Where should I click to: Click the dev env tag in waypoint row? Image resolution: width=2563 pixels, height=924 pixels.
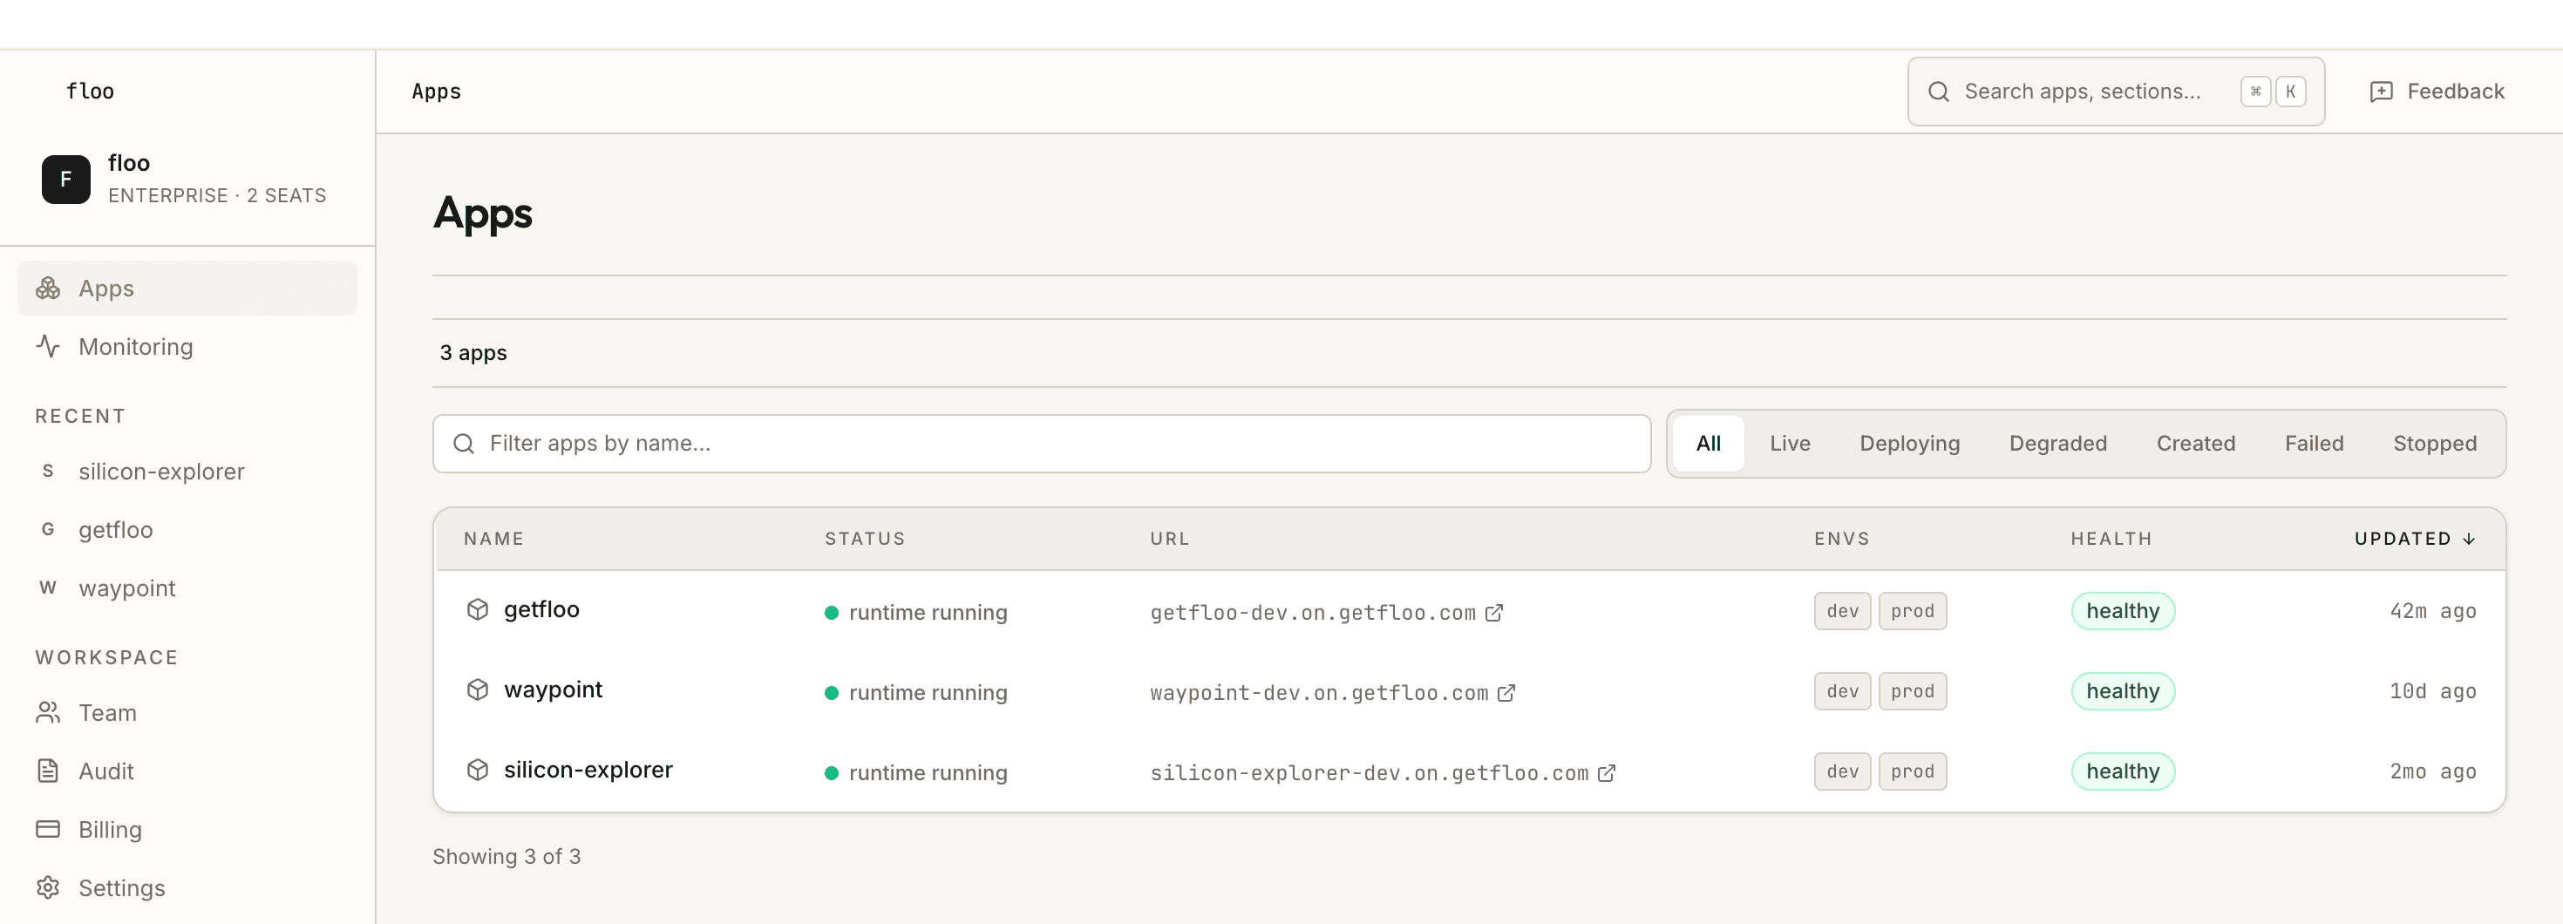pos(1842,691)
